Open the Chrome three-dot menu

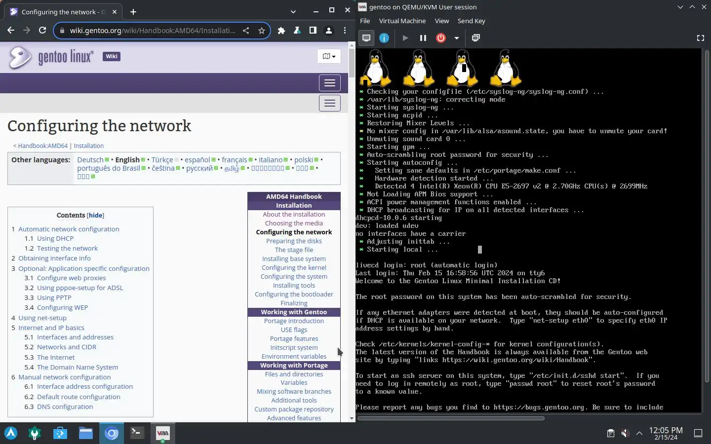(345, 31)
